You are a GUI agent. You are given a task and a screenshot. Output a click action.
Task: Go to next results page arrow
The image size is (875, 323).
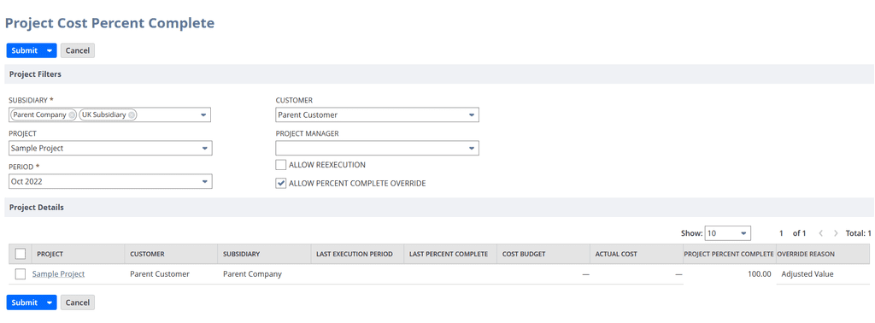[x=836, y=233]
